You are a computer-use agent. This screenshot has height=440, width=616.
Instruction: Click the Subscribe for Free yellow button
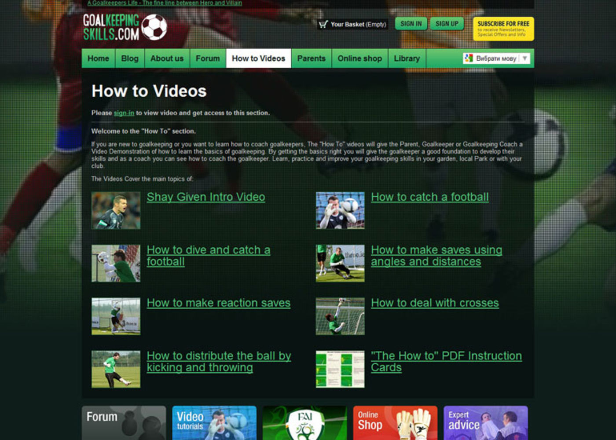click(x=503, y=29)
